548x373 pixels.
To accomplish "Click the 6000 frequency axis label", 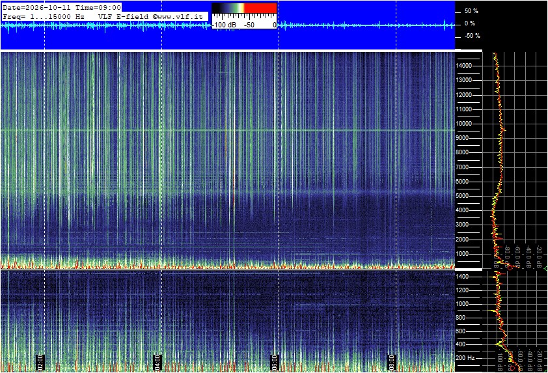I will 462,182.
